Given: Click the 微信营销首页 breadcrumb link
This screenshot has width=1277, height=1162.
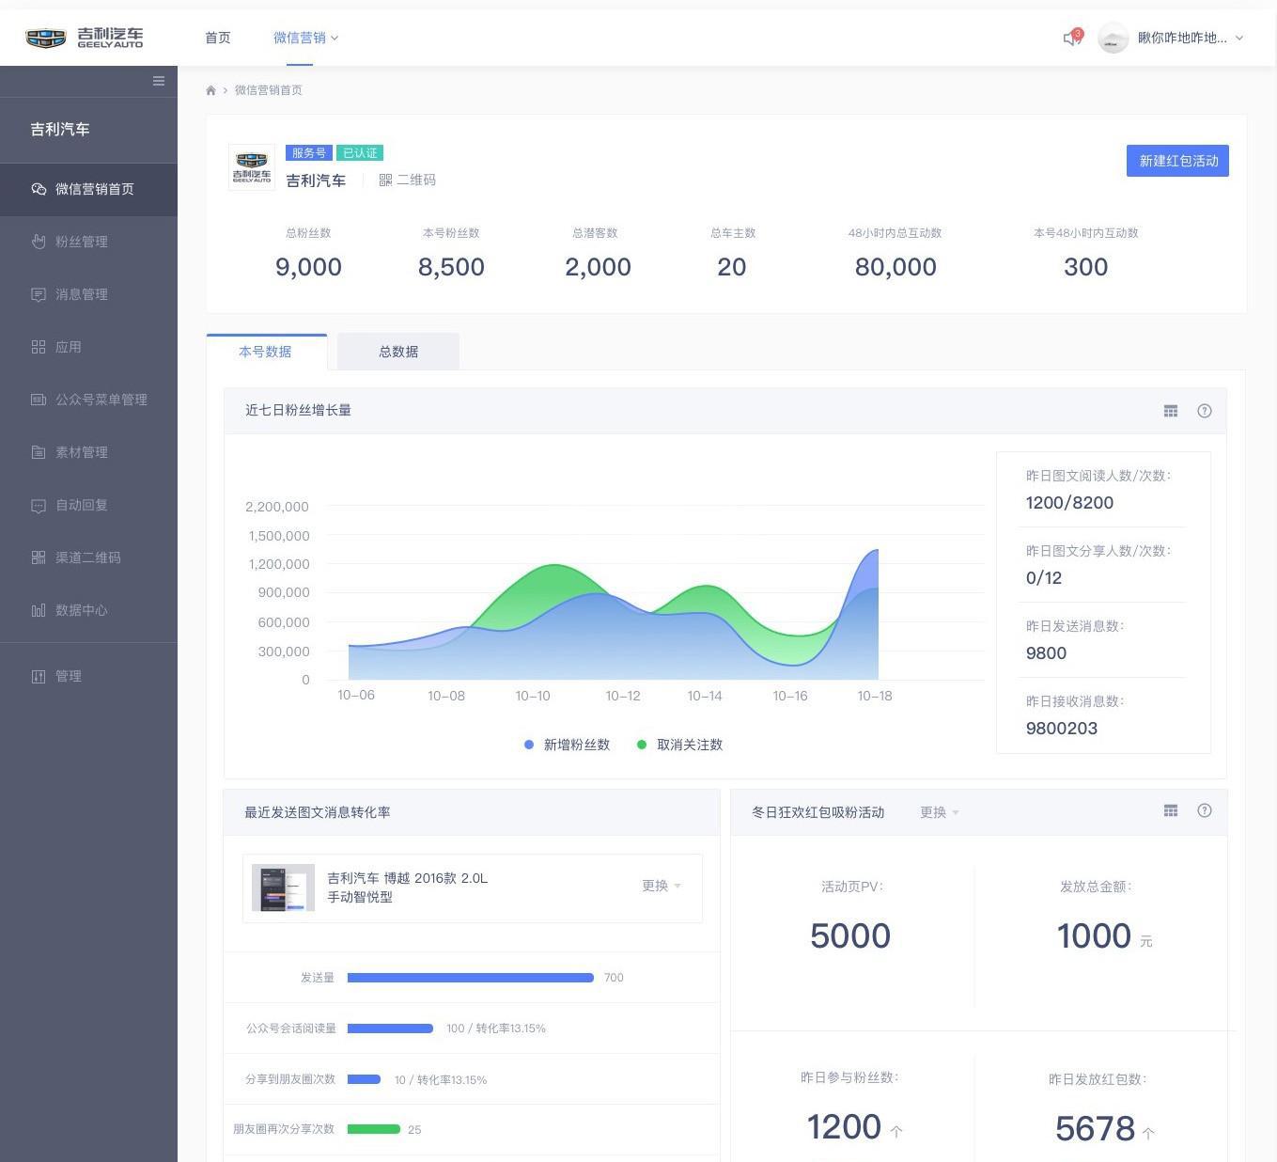Looking at the screenshot, I should [269, 90].
